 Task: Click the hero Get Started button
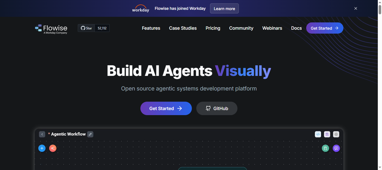[x=166, y=108]
